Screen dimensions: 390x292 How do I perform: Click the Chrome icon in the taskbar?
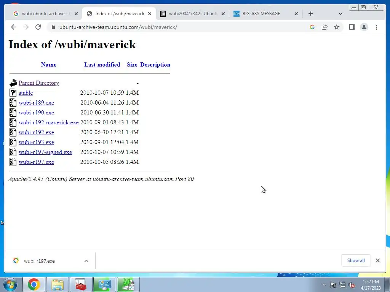coord(34,284)
